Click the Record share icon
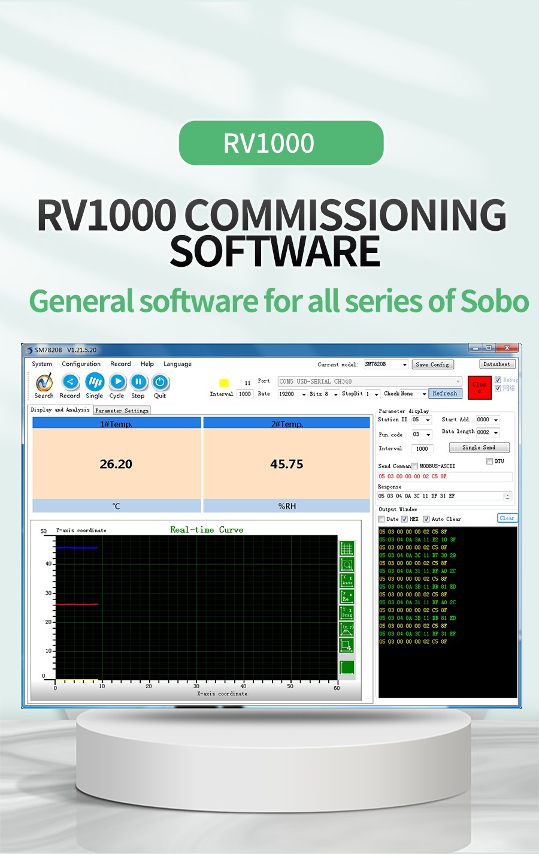This screenshot has width=539, height=856. (x=70, y=382)
